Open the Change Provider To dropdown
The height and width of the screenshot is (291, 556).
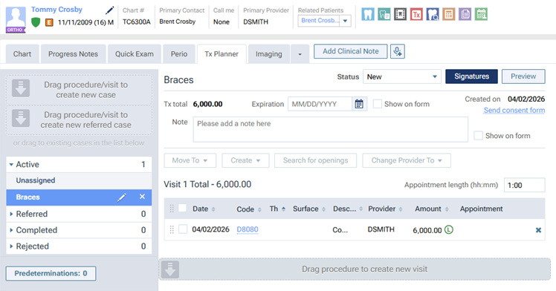point(407,160)
